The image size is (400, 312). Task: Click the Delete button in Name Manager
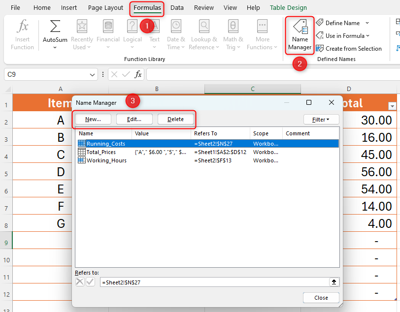coord(175,119)
